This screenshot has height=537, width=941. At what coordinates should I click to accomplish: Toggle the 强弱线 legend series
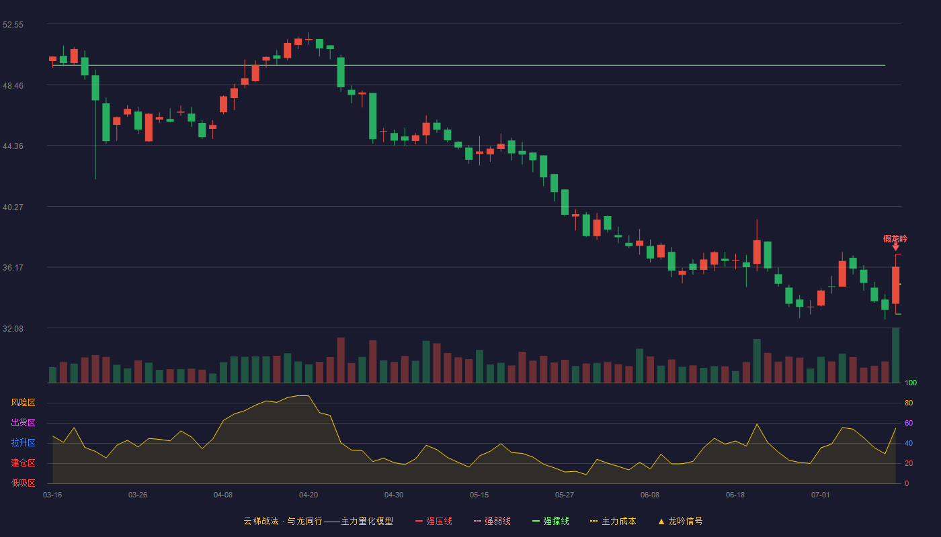(x=492, y=522)
